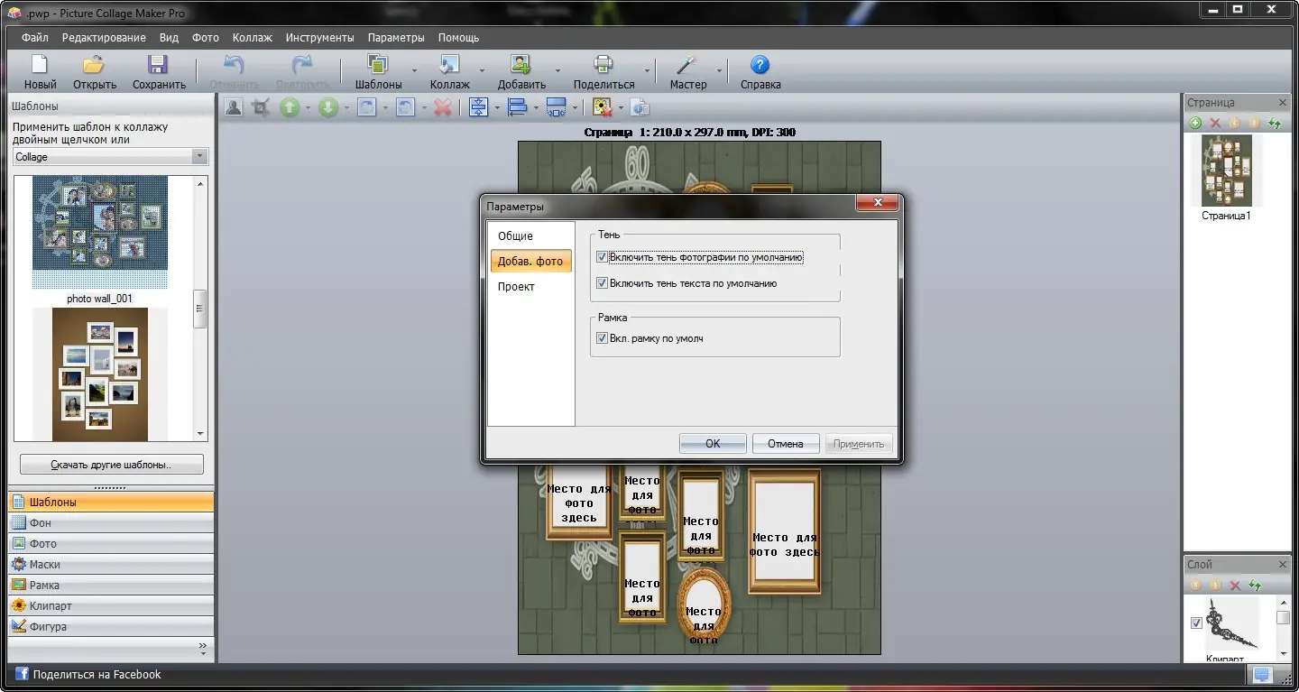This screenshot has height=692, width=1299.
Task: Toggle the Клипарт layer visibility checkbox
Action: click(1196, 623)
